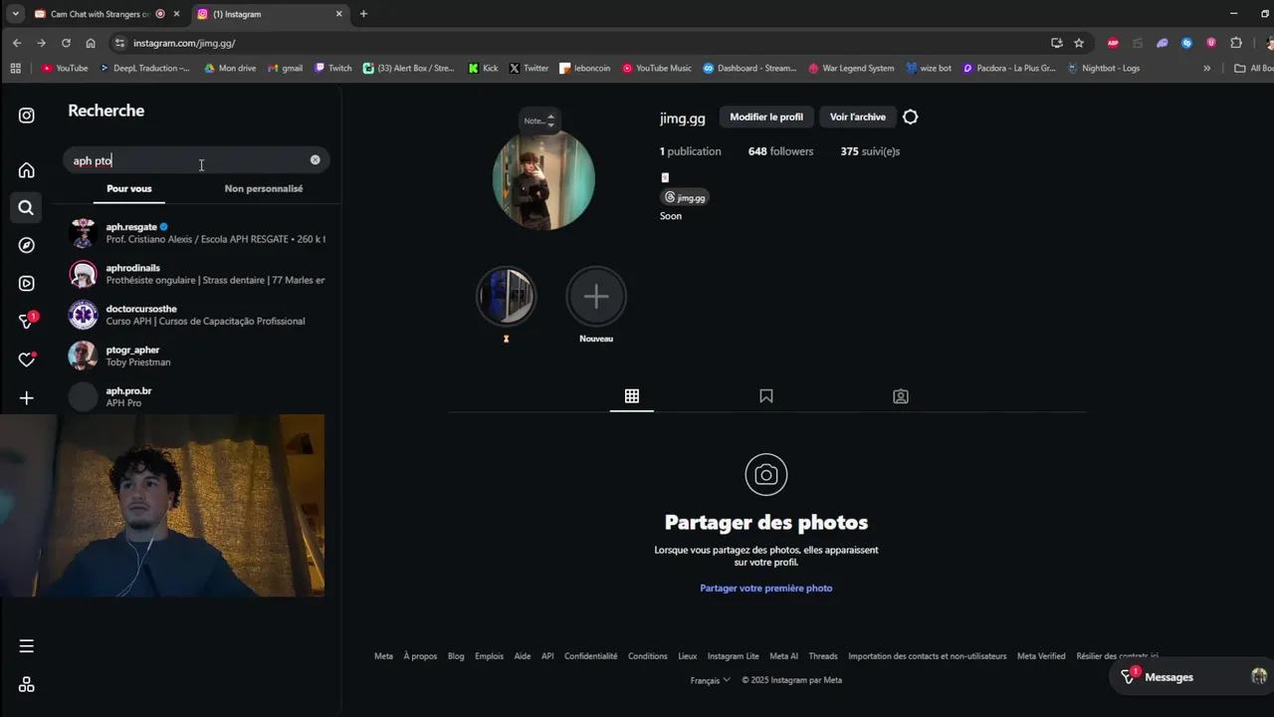Click the camera circle icon
The width and height of the screenshot is (1274, 717).
coord(766,475)
